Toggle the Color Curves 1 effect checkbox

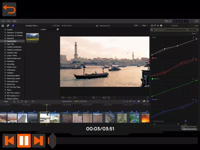[x=152, y=30]
